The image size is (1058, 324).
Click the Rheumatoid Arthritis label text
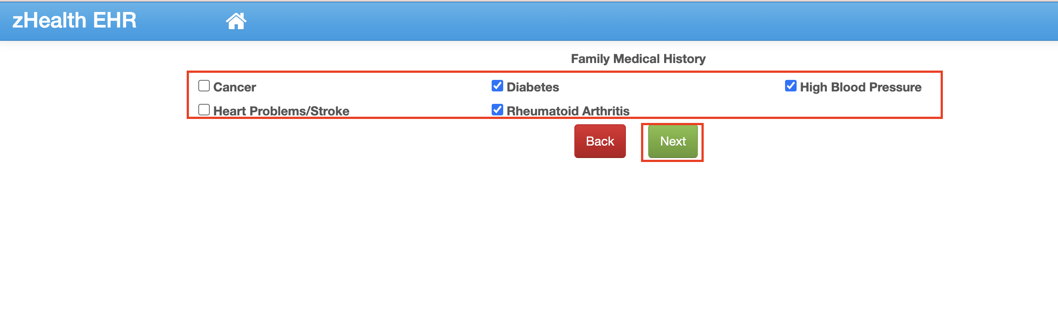click(568, 111)
